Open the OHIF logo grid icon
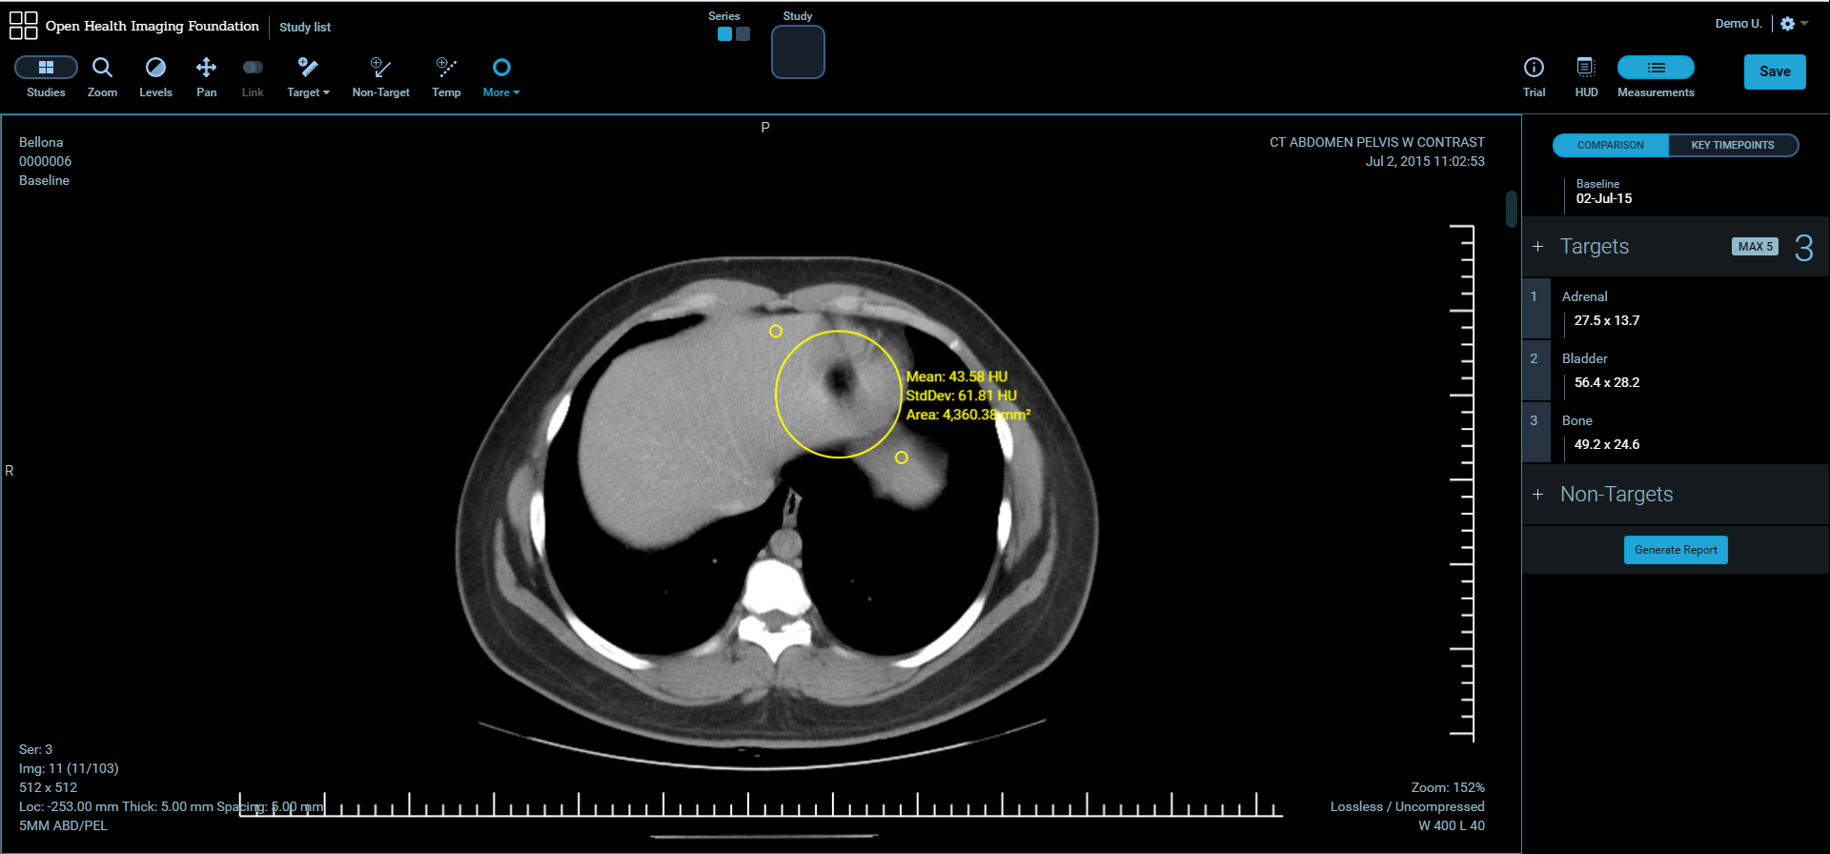1830x854 pixels. coord(23,26)
